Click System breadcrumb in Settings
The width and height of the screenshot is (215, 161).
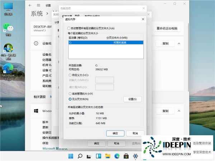tap(37, 14)
